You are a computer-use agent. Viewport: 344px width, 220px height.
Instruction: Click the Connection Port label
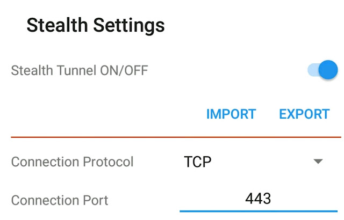coord(60,200)
